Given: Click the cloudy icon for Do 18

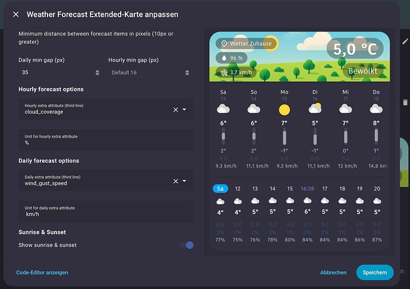Looking at the screenshot, I should (376, 109).
